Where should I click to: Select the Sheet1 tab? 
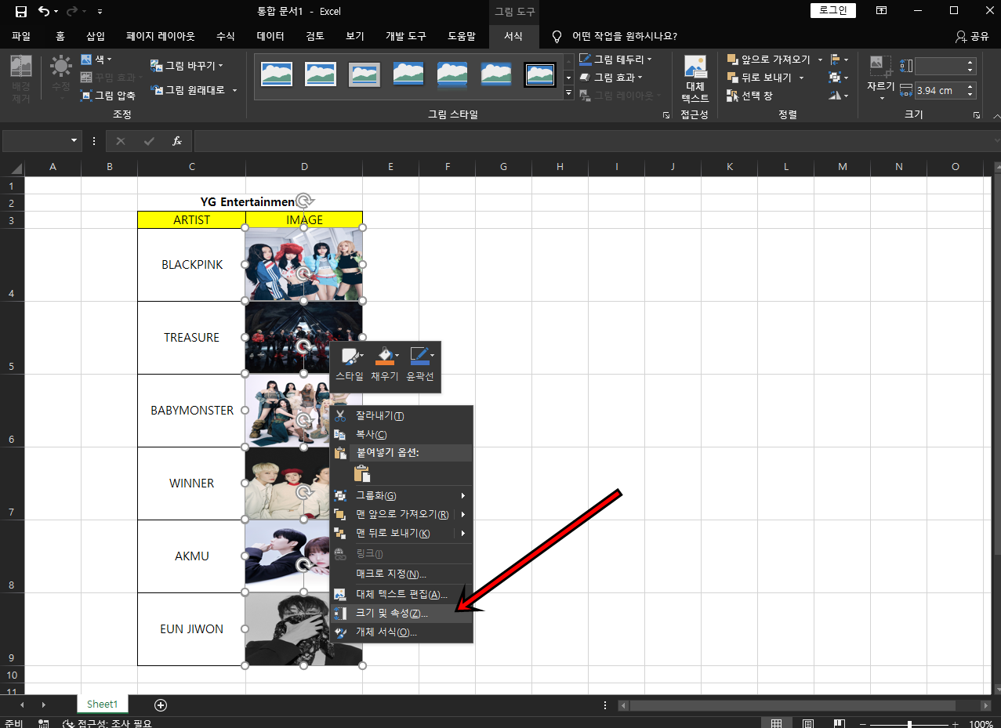102,704
